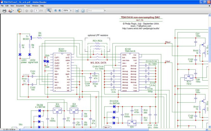
Task: Click the vertical scrollbar up arrow
Action: (x=209, y=15)
